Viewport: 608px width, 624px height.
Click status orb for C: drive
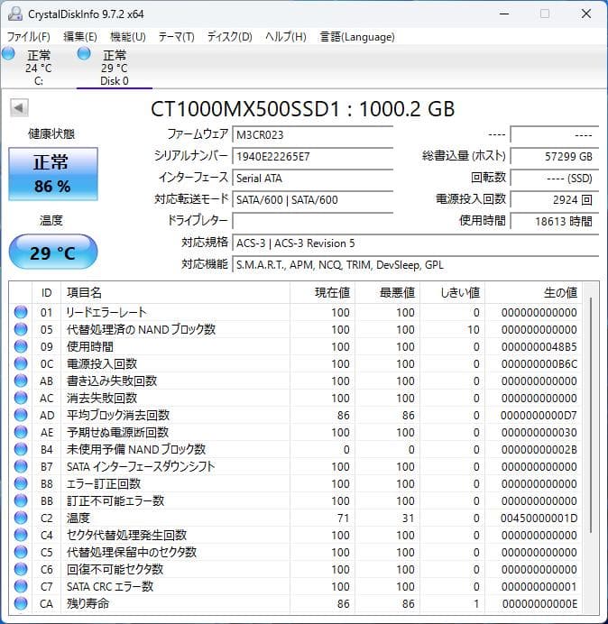click(x=8, y=53)
